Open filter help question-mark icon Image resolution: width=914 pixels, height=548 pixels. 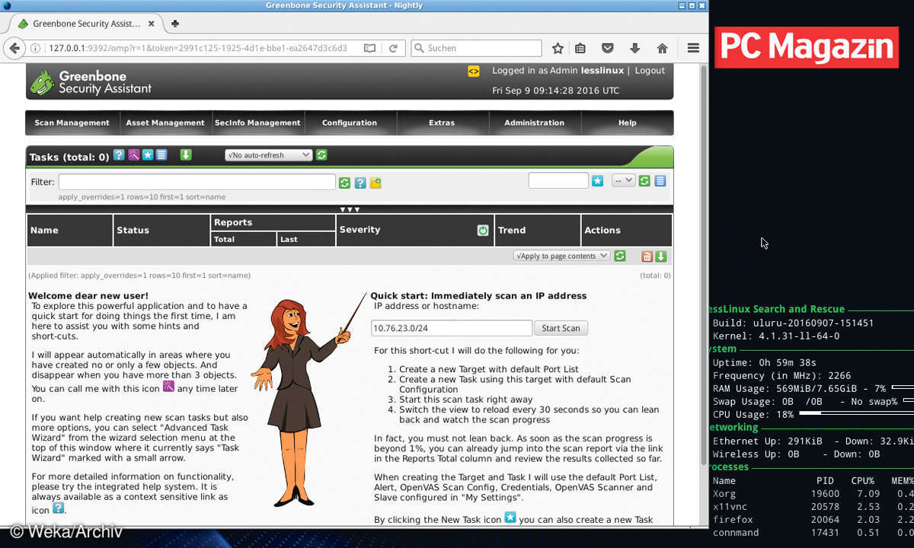(x=360, y=183)
